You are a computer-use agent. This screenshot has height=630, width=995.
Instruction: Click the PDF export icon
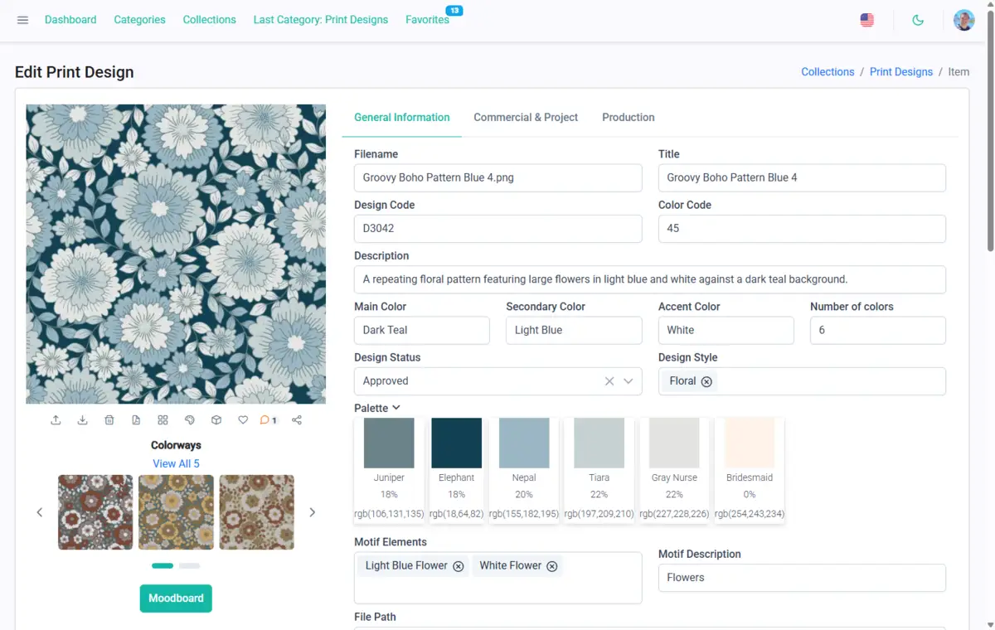136,420
